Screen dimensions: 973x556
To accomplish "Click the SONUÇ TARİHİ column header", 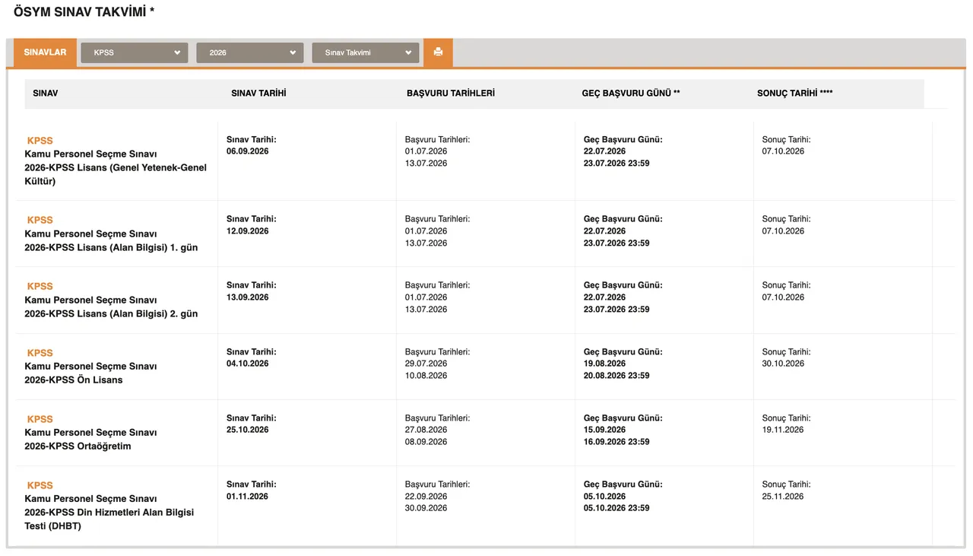I will point(794,94).
